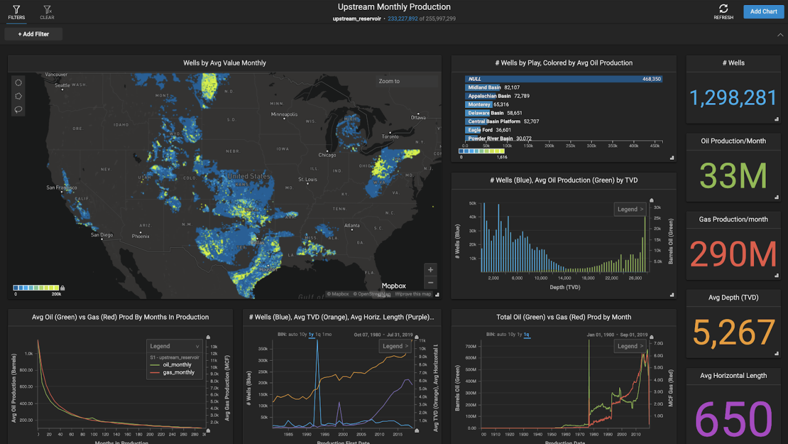Select the circle selection tool on the map

coord(18,82)
